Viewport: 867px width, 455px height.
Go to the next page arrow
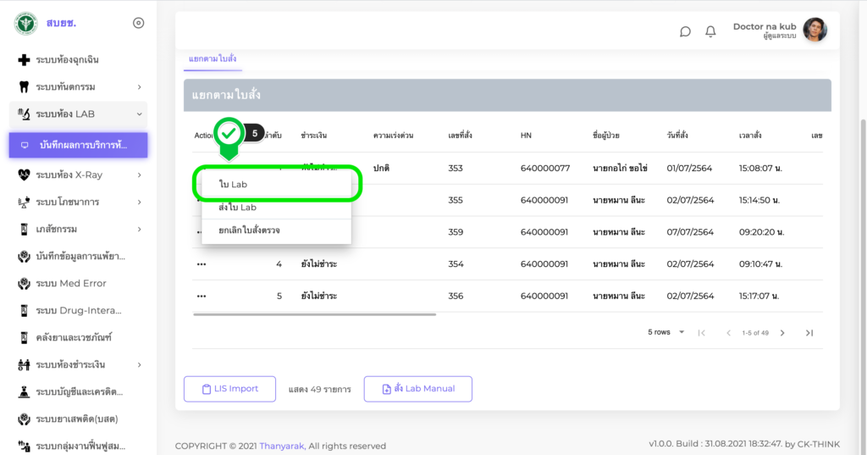(x=782, y=333)
